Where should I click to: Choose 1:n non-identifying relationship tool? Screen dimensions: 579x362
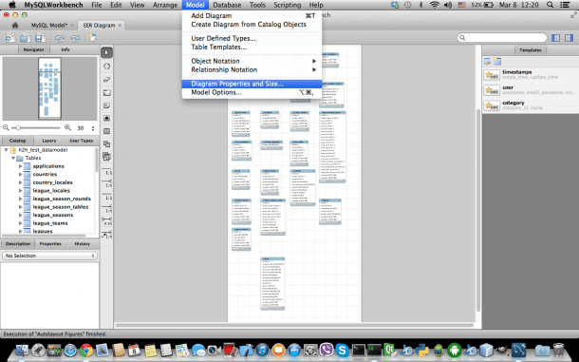[106, 183]
